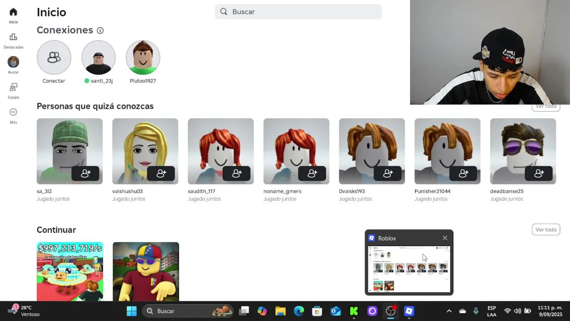The height and width of the screenshot is (321, 570).
Task: Open the Inicio sidebar icon
Action: [x=13, y=12]
